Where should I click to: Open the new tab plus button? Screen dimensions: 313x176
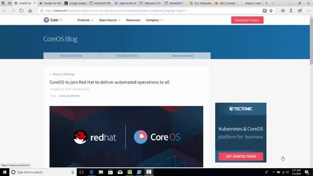[267, 3]
